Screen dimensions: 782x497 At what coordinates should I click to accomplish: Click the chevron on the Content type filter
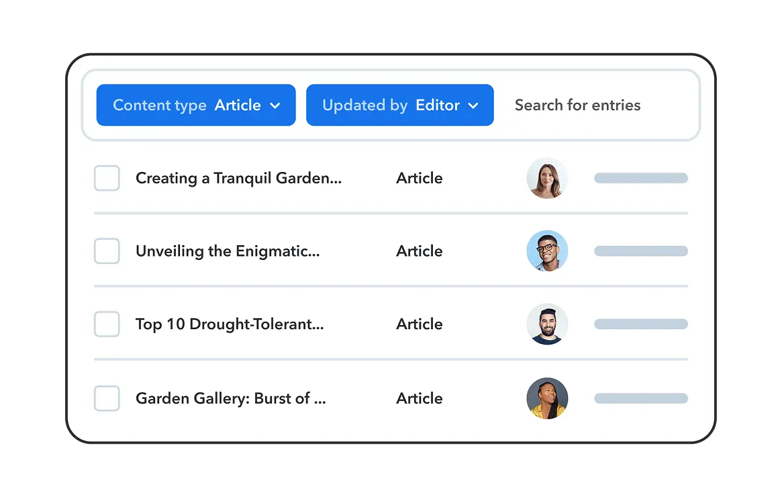(275, 105)
